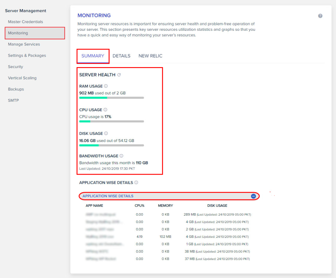
Task: Switch to the Details tab
Action: point(121,56)
